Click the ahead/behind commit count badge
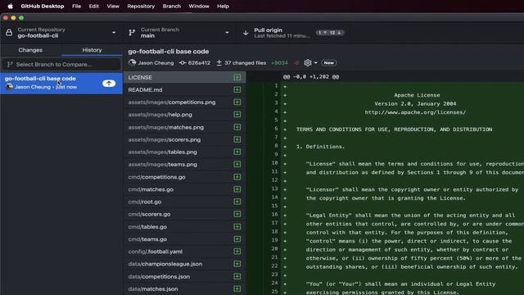Screen dimensions: 524x295 [x=330, y=33]
